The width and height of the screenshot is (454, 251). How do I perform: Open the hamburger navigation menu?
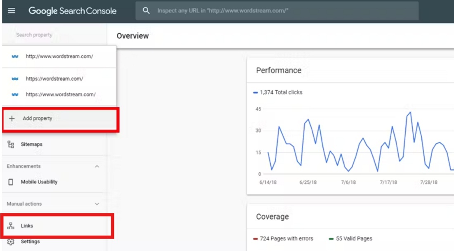(x=12, y=11)
